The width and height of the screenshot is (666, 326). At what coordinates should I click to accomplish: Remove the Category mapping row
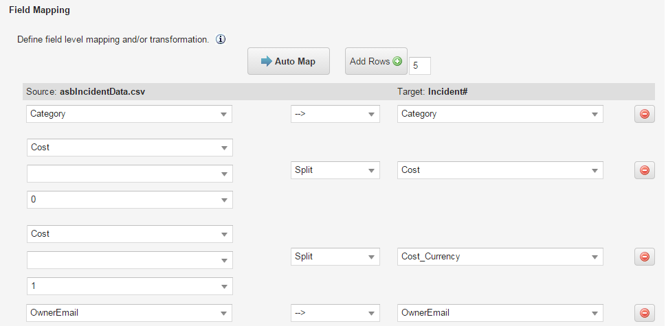644,115
